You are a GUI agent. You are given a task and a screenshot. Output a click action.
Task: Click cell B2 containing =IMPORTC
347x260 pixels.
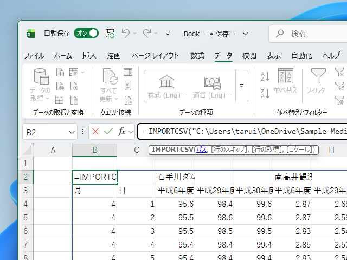point(95,177)
